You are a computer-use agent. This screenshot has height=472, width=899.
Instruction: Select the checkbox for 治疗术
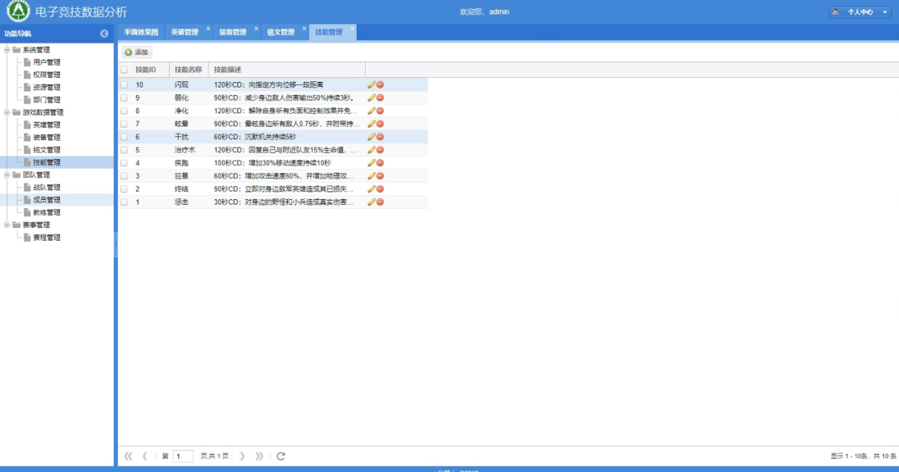pyautogui.click(x=124, y=150)
